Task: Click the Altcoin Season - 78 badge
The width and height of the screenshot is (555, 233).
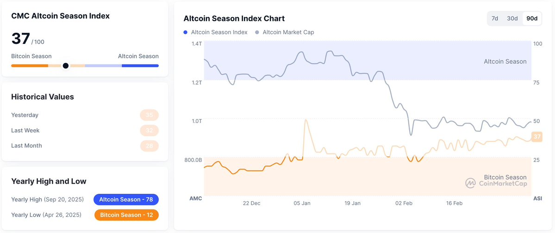Action: (x=126, y=199)
